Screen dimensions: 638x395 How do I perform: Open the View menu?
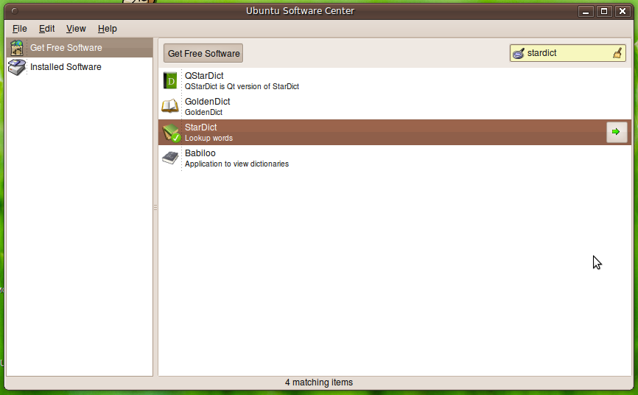click(x=76, y=29)
